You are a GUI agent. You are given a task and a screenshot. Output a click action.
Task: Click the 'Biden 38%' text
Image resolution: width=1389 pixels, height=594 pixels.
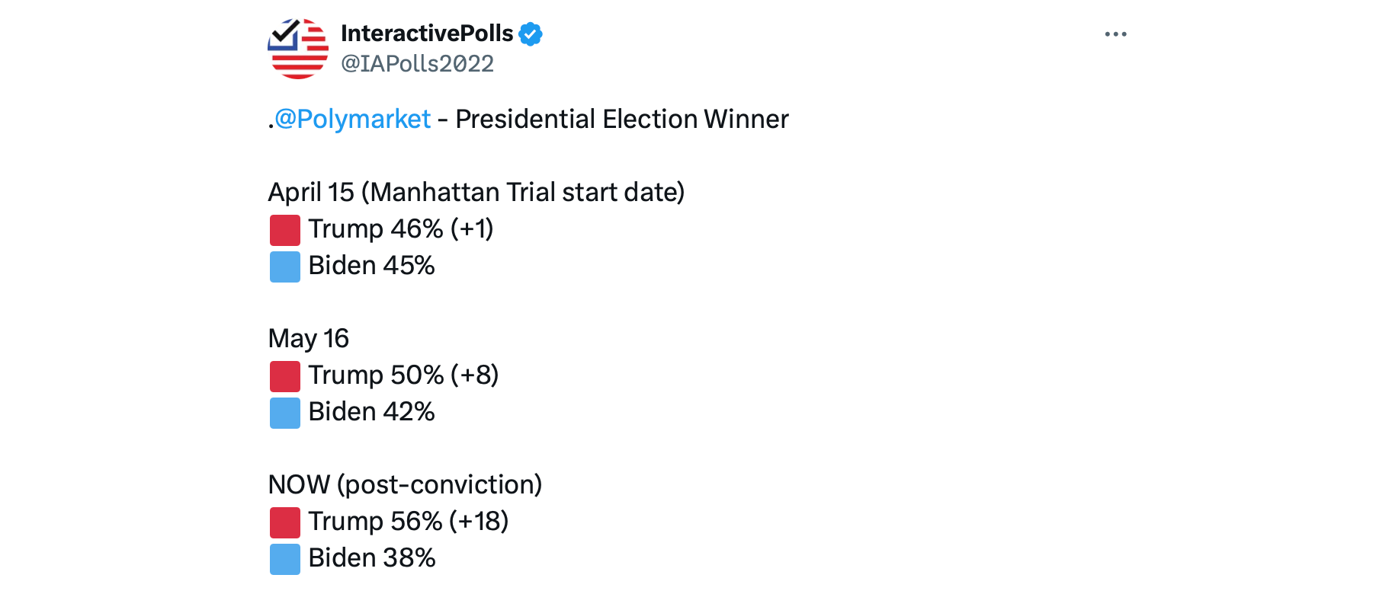click(372, 558)
